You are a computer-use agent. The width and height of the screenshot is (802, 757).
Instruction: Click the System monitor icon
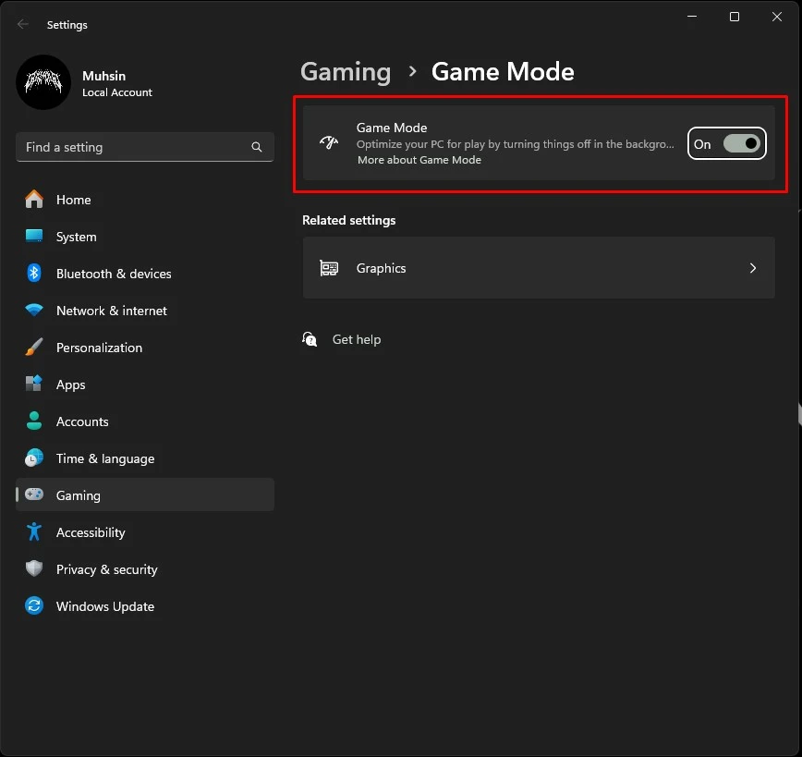coord(34,236)
